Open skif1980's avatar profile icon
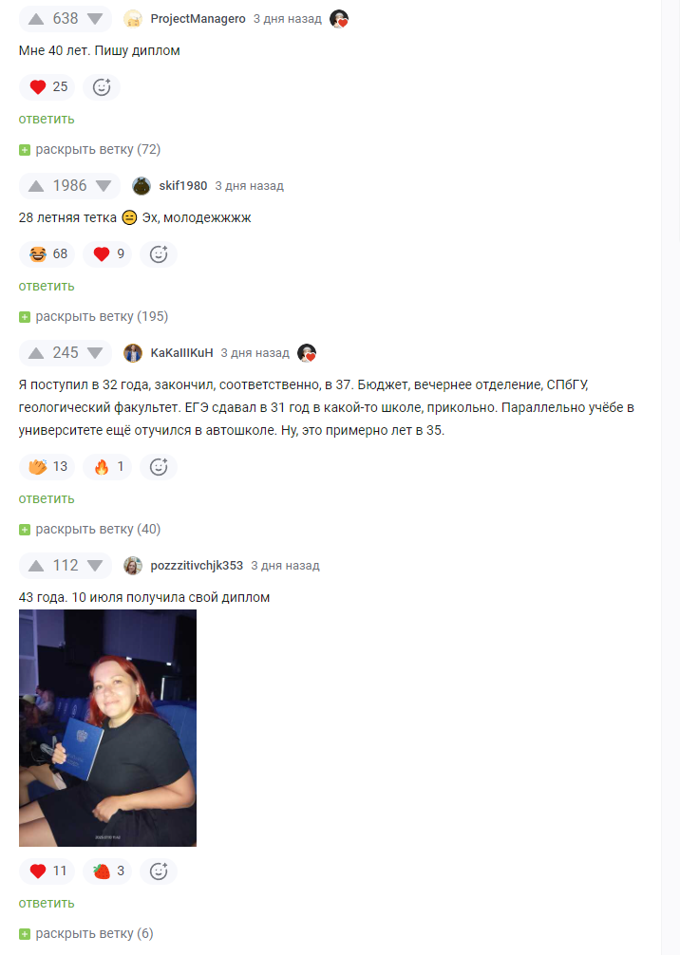Viewport: 680px width, 955px height. coord(142,186)
